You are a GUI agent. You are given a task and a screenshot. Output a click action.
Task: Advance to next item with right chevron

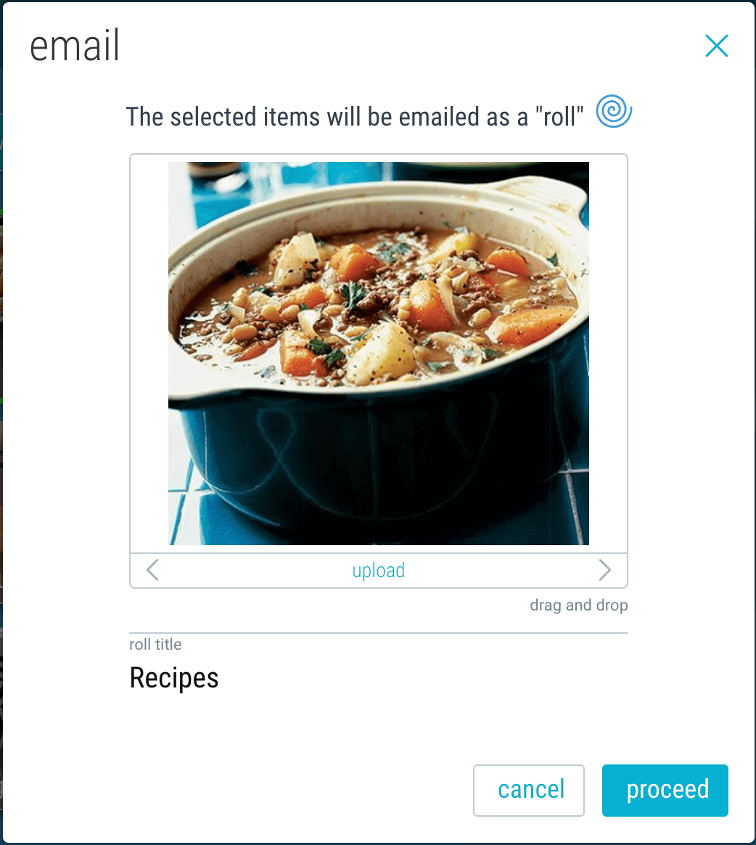pyautogui.click(x=604, y=570)
